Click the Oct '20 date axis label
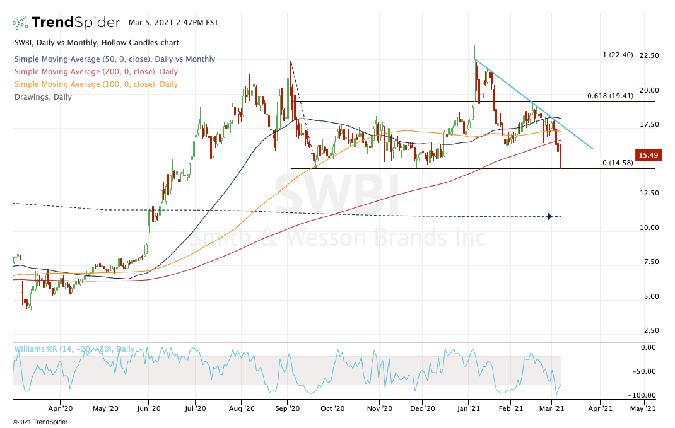675x428 pixels. click(332, 408)
